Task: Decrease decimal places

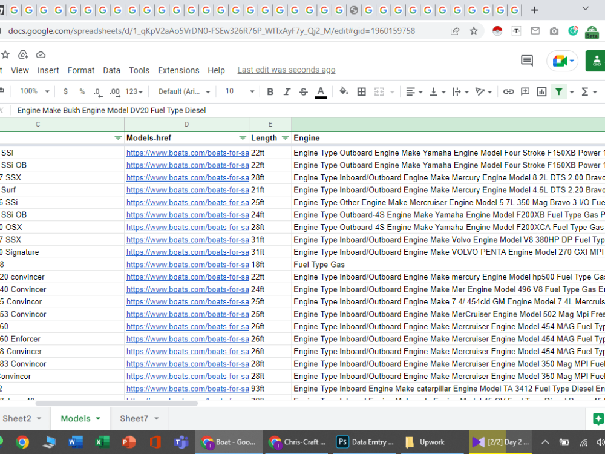Action: tap(97, 92)
